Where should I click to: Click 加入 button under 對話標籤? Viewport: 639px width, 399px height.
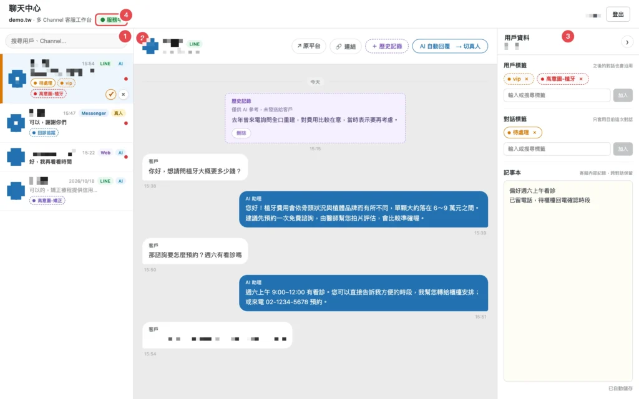click(x=623, y=149)
